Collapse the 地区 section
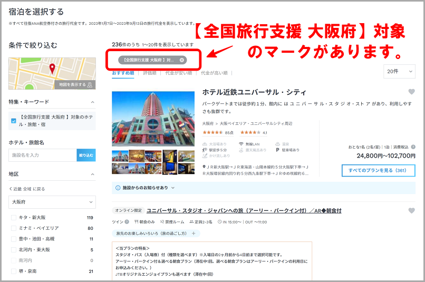Image resolution: width=425 pixels, height=282 pixels. tap(92, 174)
